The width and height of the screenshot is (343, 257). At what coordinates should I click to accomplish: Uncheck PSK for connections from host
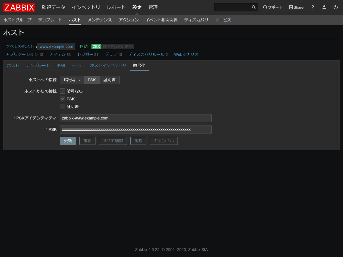click(63, 99)
